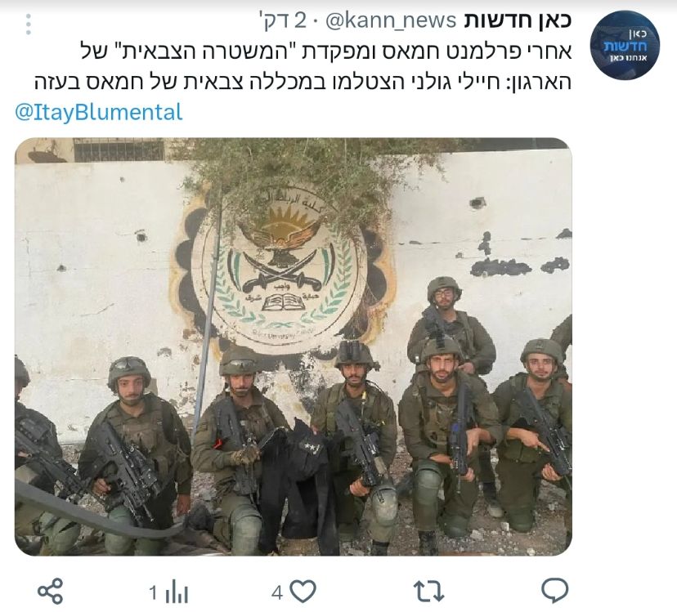Like the tweet with the heart icon
This screenshot has height=612, width=677.
pyautogui.click(x=303, y=591)
